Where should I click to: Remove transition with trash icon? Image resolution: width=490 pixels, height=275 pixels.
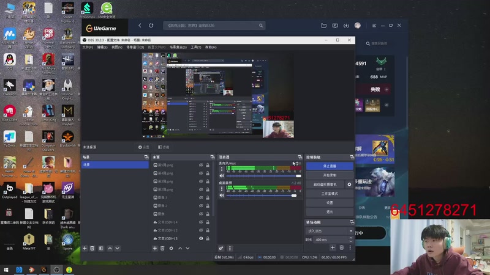pyautogui.click(x=342, y=248)
